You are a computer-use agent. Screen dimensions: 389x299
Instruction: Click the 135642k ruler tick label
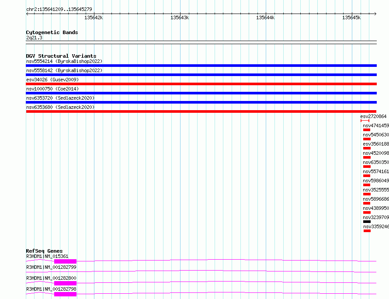coord(94,17)
